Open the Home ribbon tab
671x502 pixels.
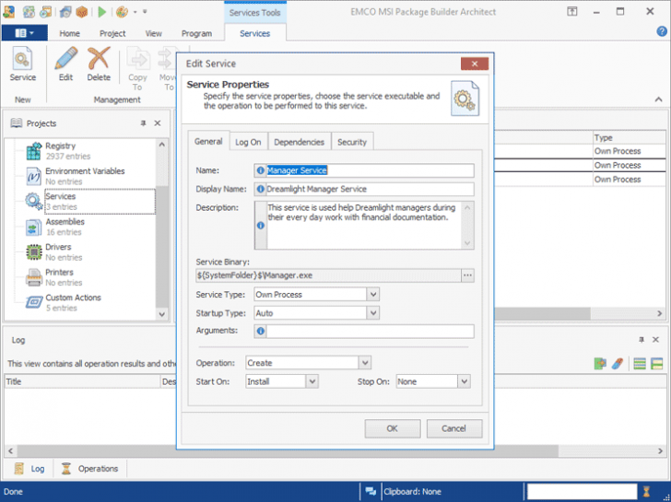pyautogui.click(x=69, y=33)
